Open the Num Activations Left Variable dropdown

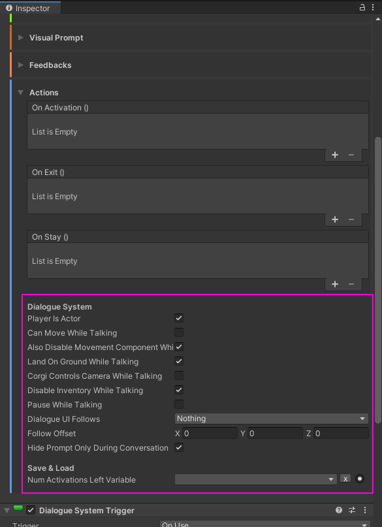(x=256, y=479)
